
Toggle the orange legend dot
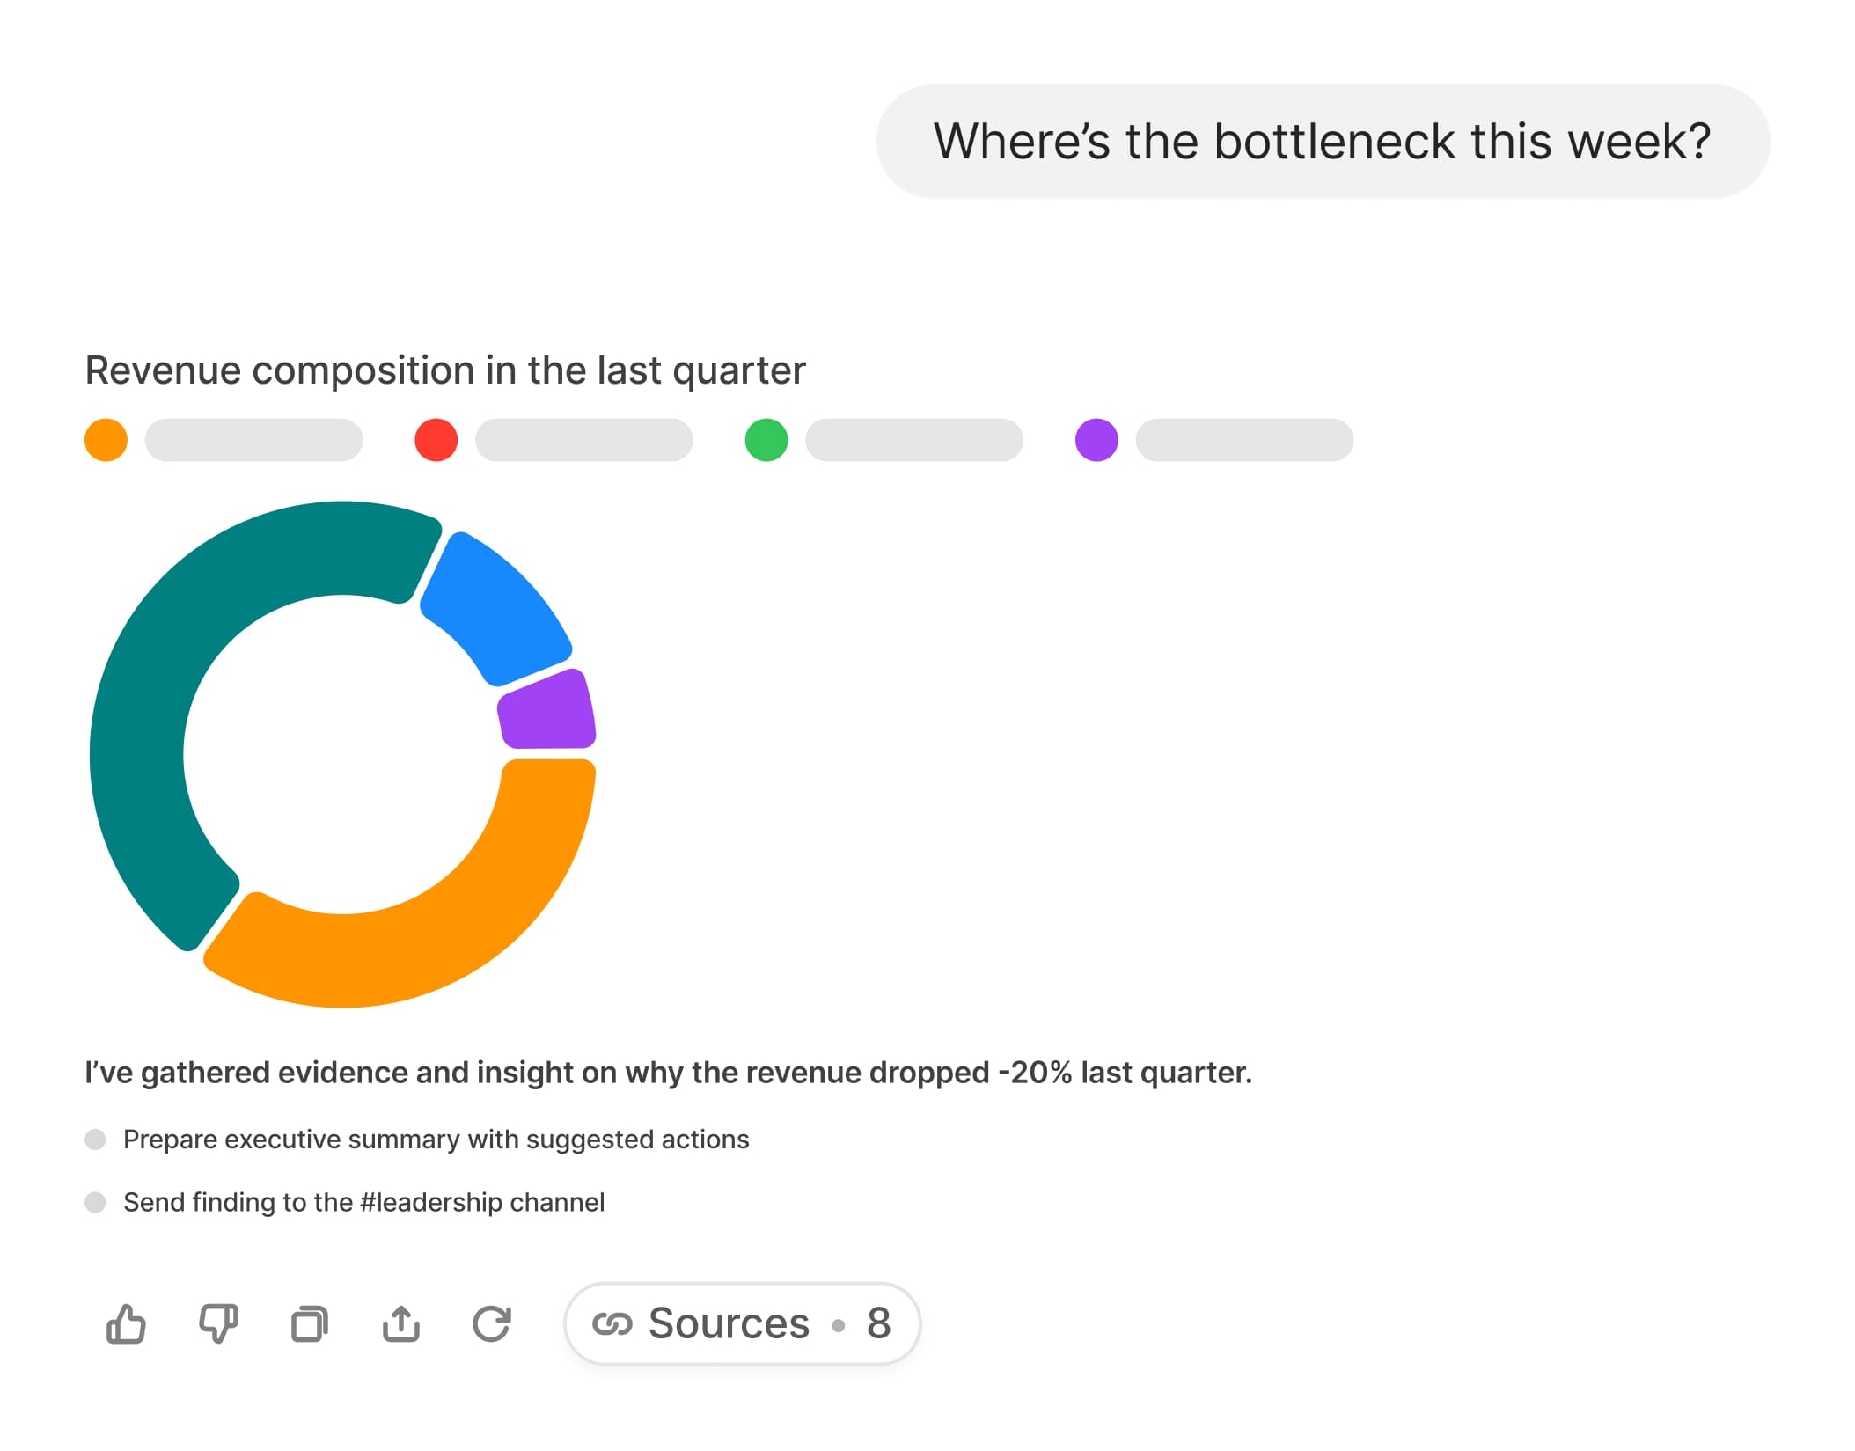106,440
